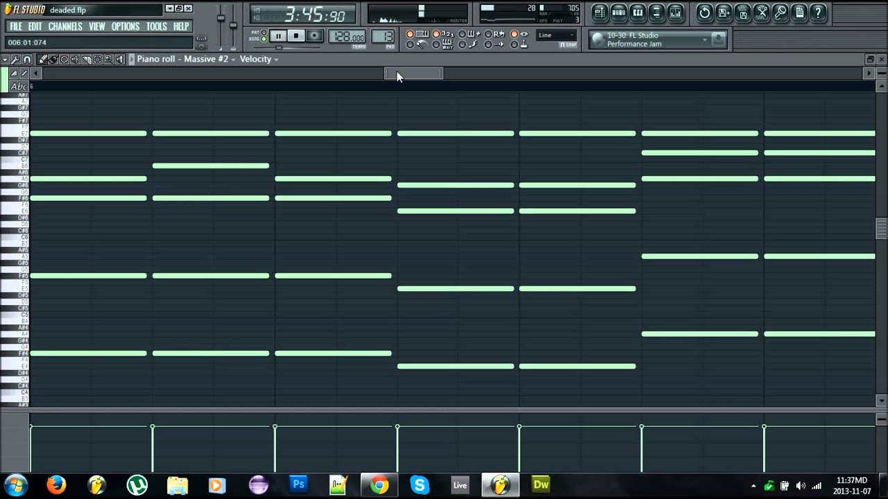Open the browser panel icon
This screenshot has width=888, height=499.
point(656,12)
